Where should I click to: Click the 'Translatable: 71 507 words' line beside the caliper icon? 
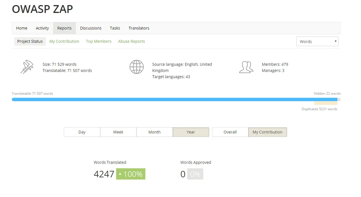(x=67, y=70)
